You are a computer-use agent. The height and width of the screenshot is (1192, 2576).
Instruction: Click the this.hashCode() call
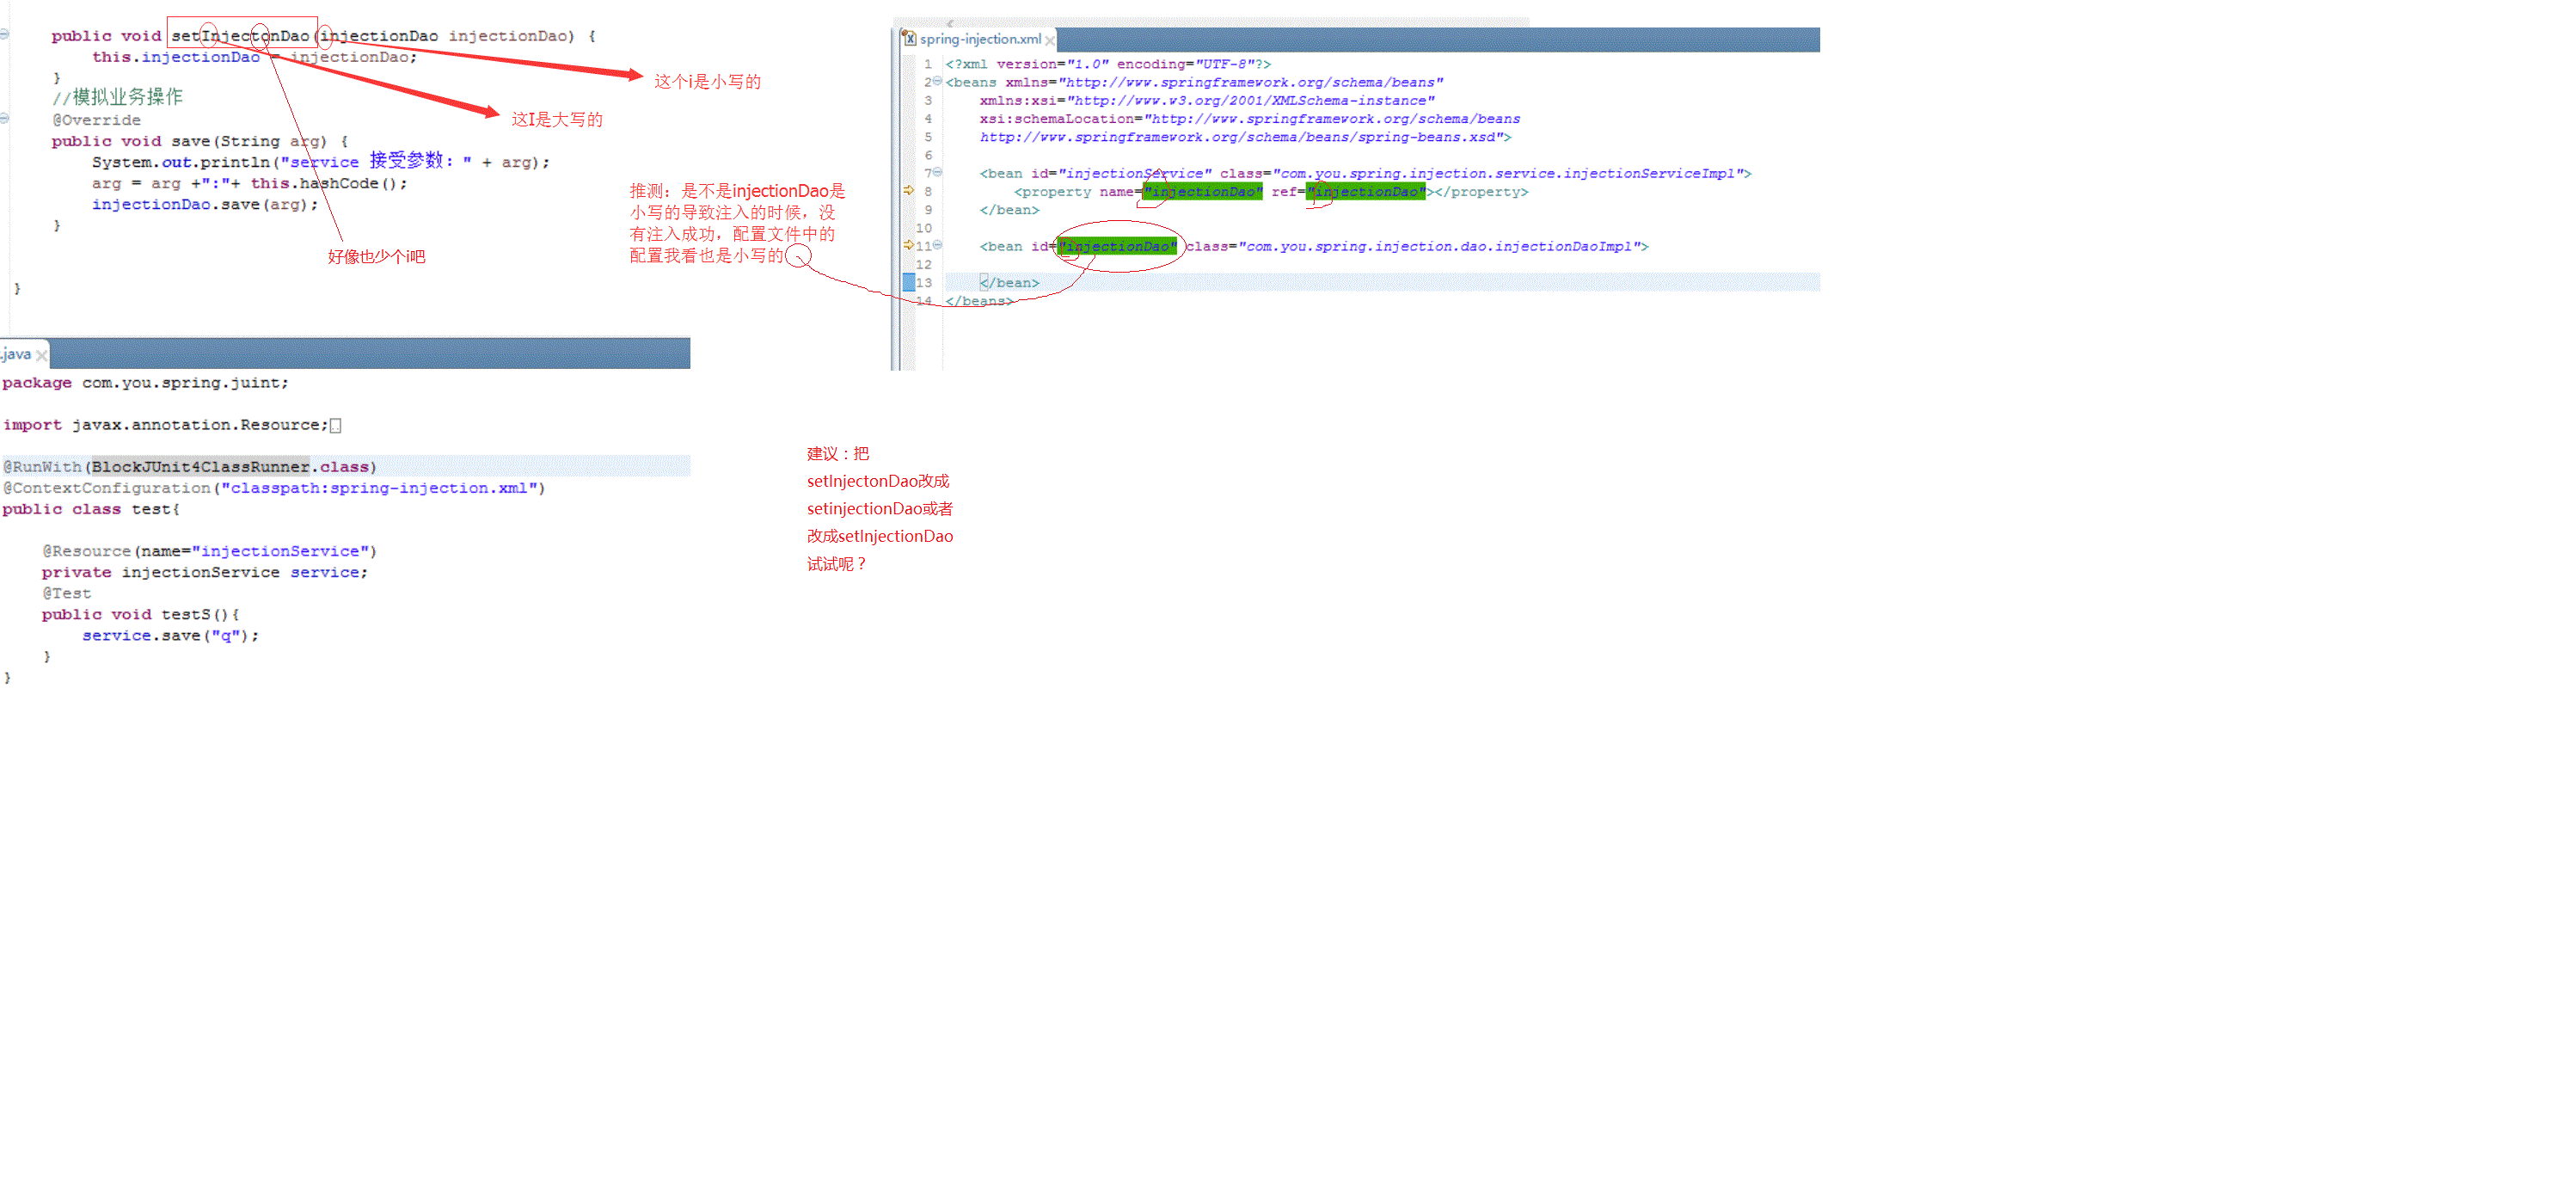click(x=328, y=183)
